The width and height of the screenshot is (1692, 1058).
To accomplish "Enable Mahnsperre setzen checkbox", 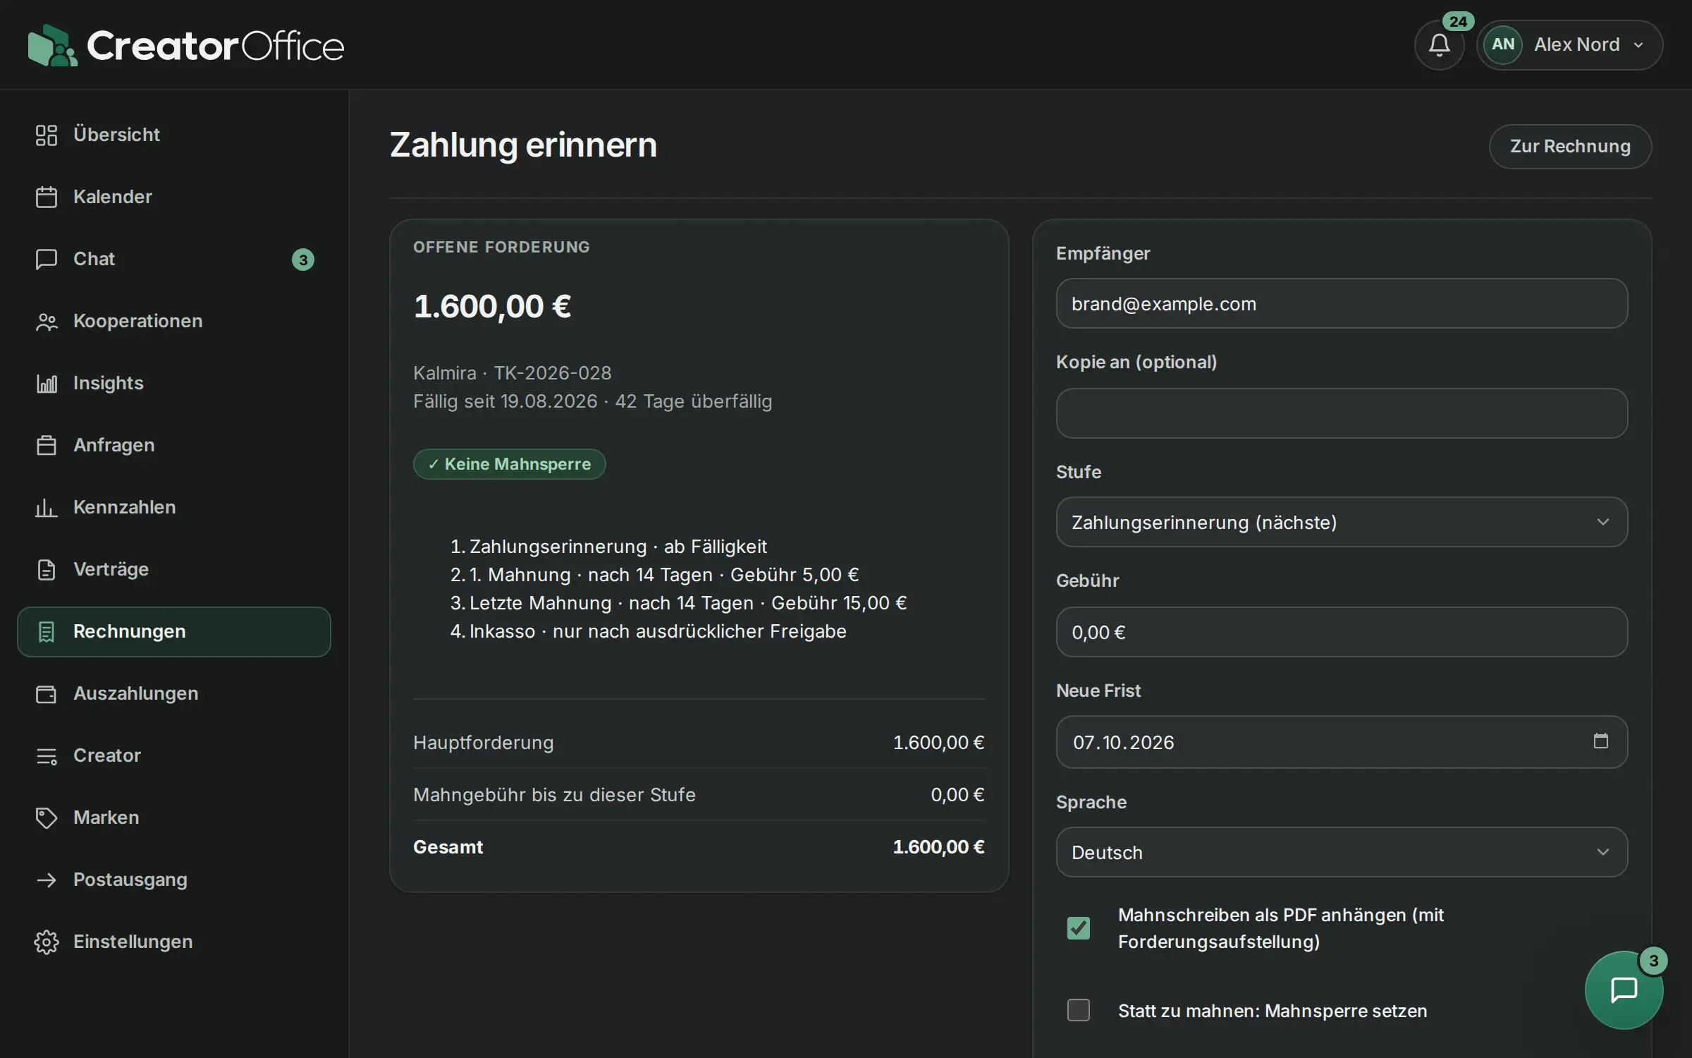I will coord(1078,1010).
